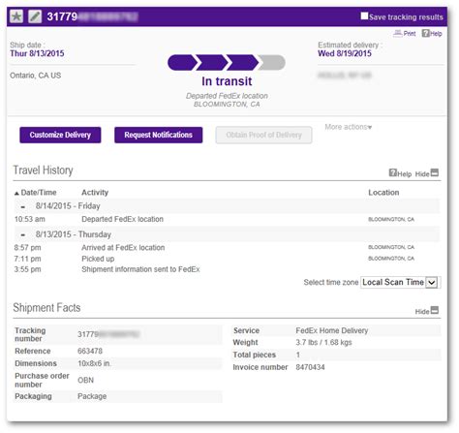Open the Local Scan Time zone dropdown

pos(400,282)
